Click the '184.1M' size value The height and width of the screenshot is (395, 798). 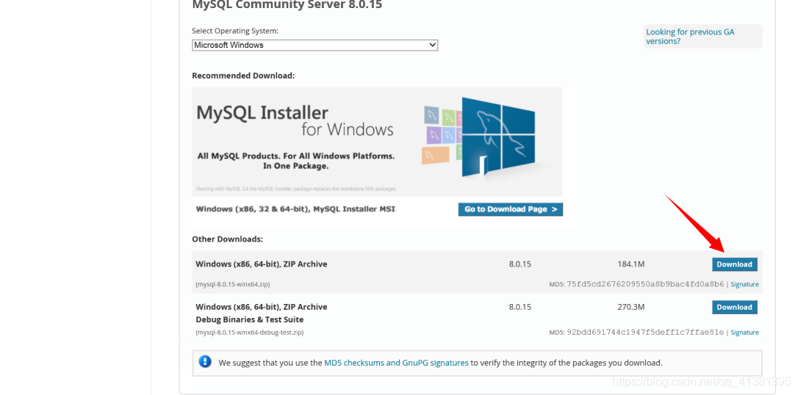(x=631, y=264)
